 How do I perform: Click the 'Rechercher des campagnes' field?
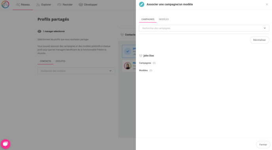204,28
